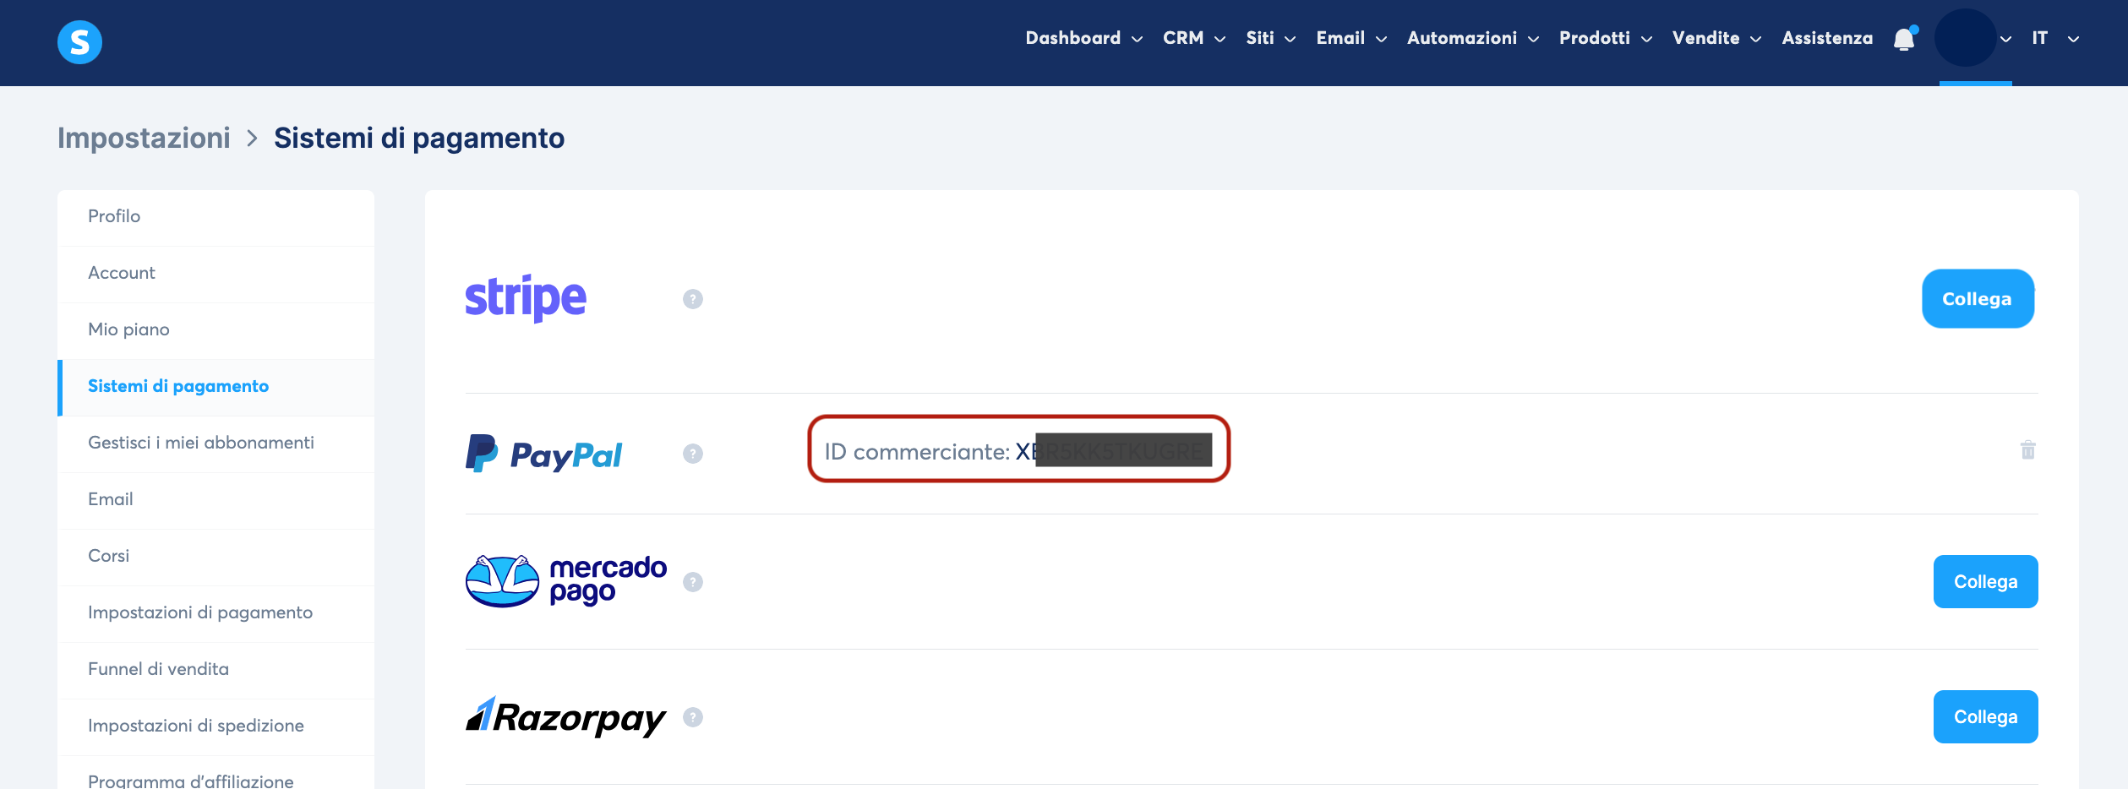Click the Stripe logo

coord(526,298)
